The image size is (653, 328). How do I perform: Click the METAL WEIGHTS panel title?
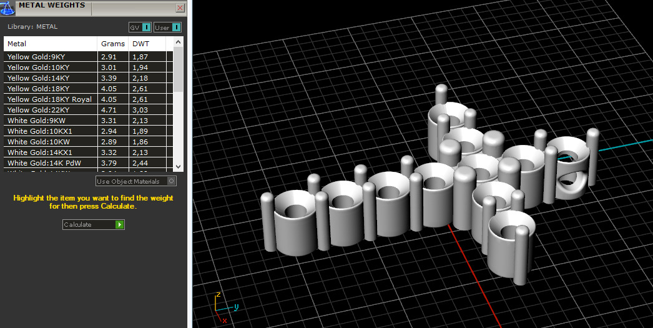(52, 6)
